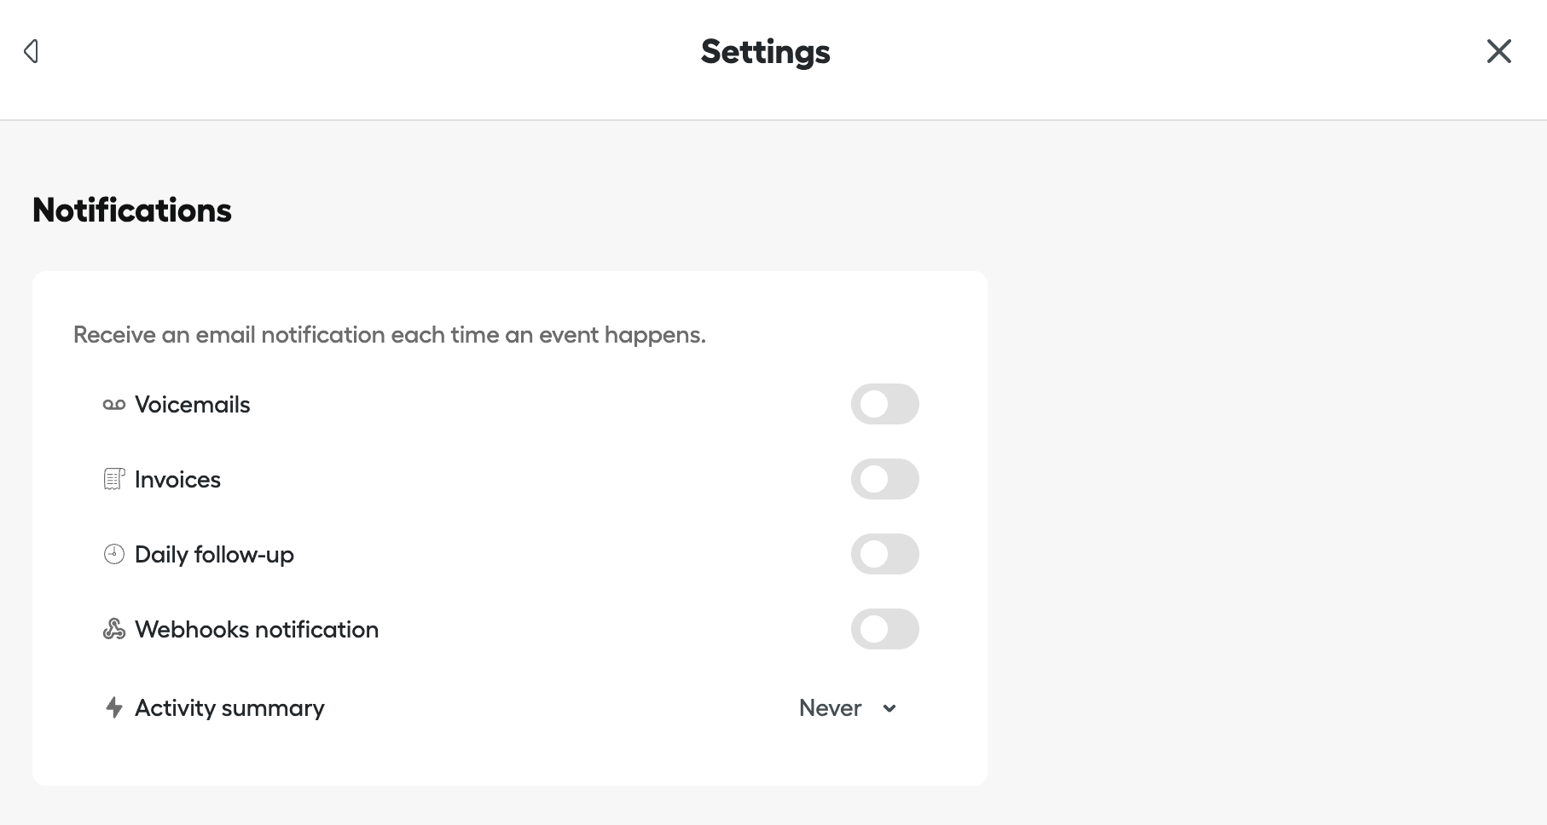Screen dimensions: 1547x825
Task: Click the invoice receipt icon
Action: 113,478
